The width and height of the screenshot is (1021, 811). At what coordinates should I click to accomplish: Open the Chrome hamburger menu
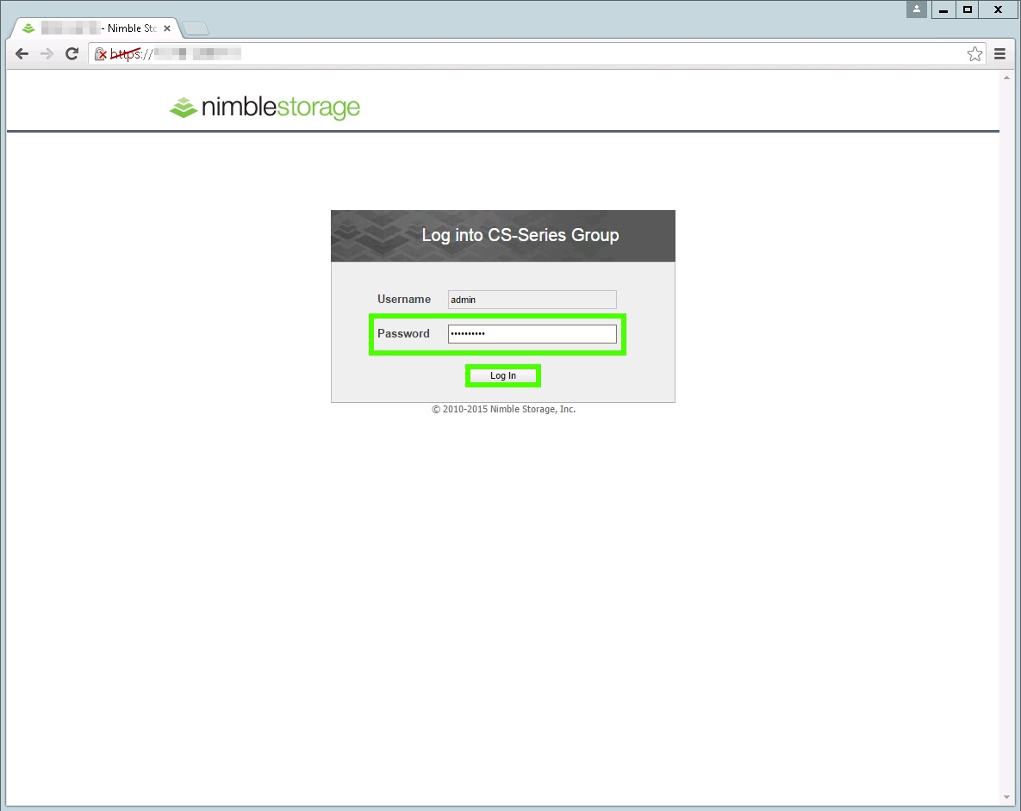pos(999,53)
